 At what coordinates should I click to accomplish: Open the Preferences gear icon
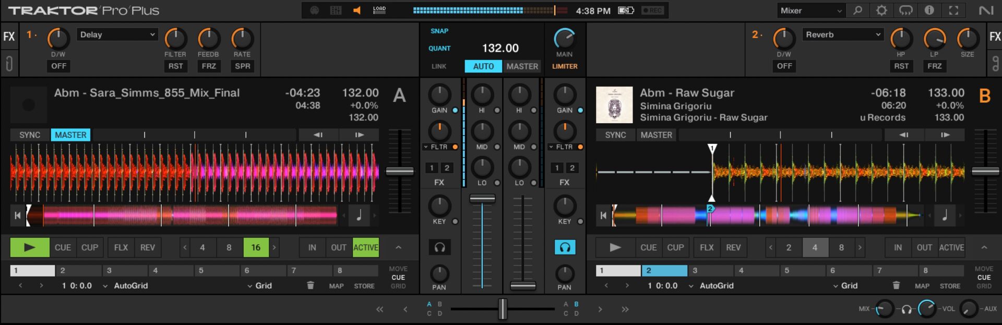881,10
